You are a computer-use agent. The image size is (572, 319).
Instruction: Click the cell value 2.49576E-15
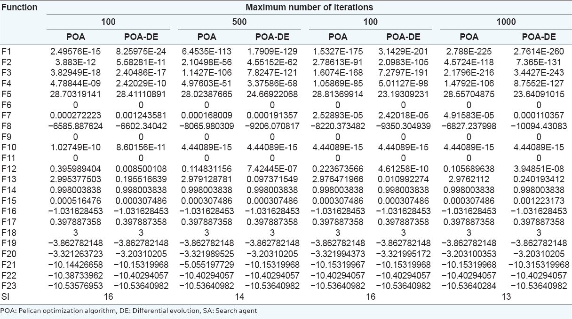[76, 50]
